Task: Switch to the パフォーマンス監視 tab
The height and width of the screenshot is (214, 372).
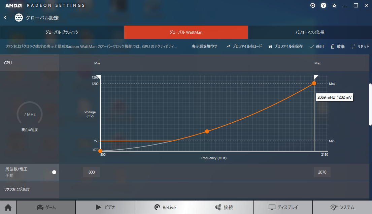Action: point(310,32)
